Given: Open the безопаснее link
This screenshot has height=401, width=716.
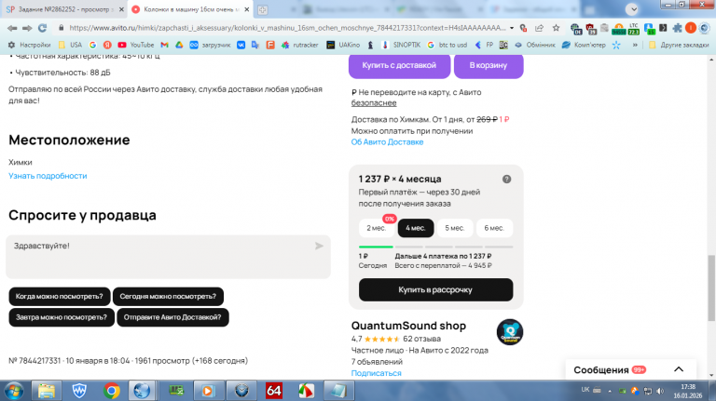Looking at the screenshot, I should [x=374, y=103].
